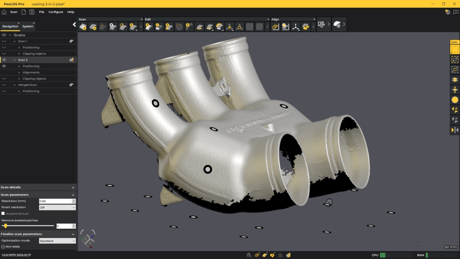Switch to the System tab
The width and height of the screenshot is (460, 259).
[28, 27]
